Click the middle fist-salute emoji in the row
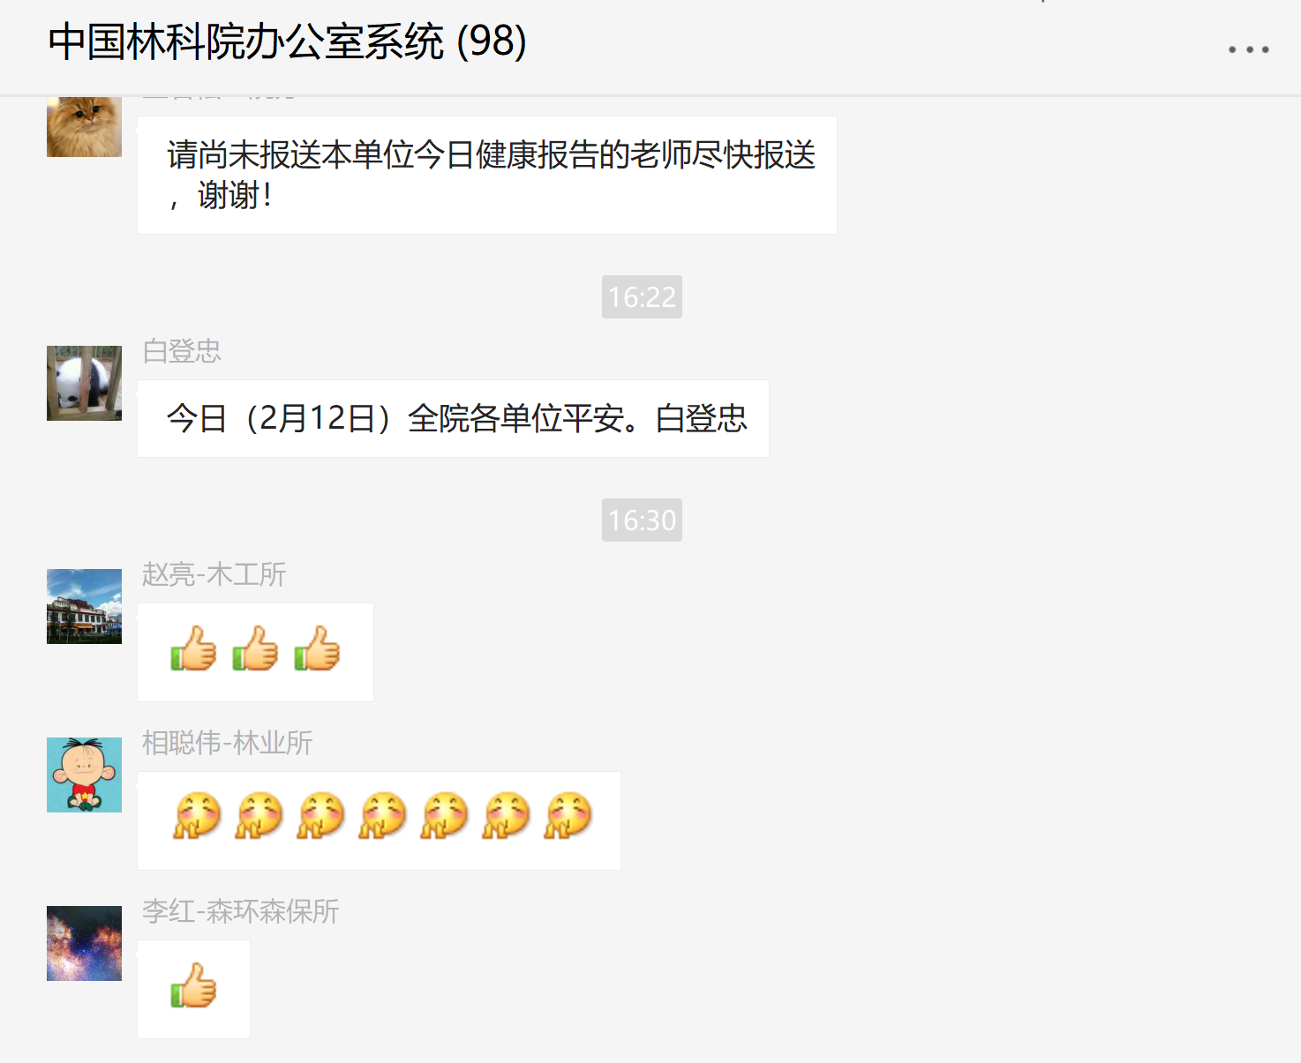1301x1063 pixels. (382, 816)
